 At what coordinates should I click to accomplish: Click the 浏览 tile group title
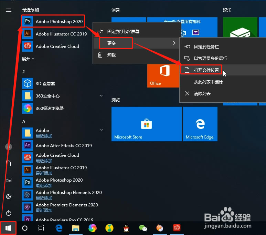pyautogui.click(x=116, y=100)
